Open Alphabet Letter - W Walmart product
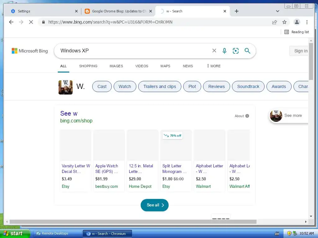 [x=209, y=169]
